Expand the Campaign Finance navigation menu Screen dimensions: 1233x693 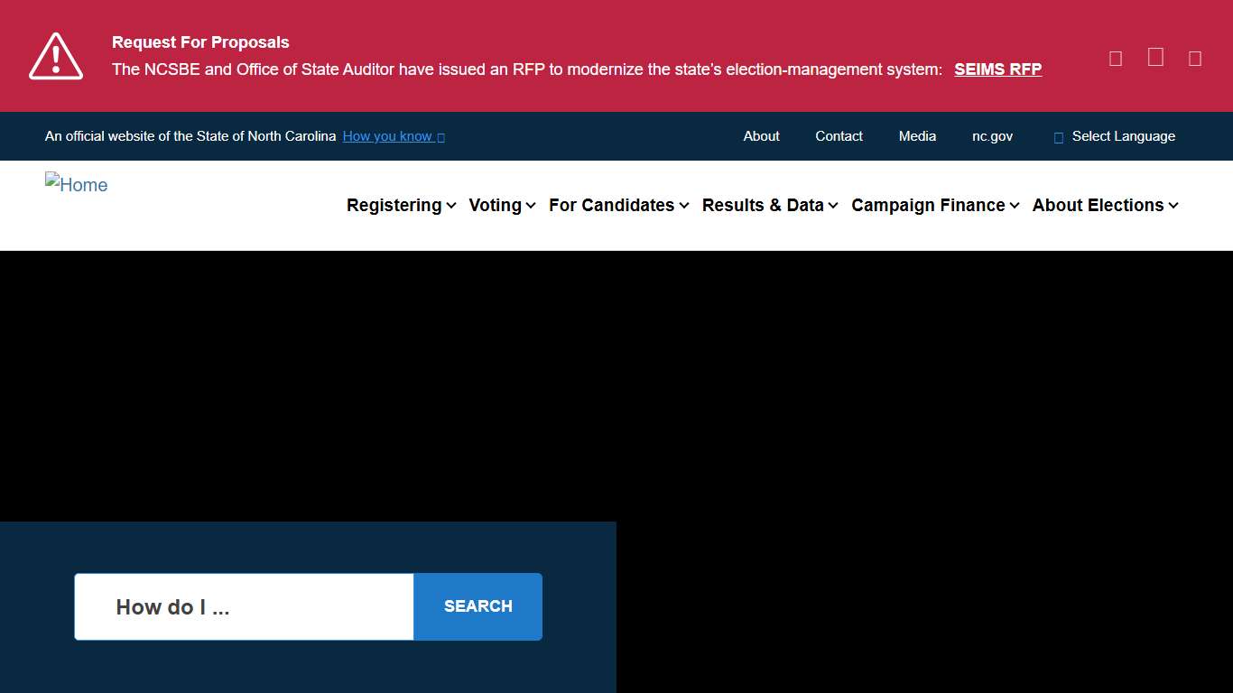pos(934,205)
